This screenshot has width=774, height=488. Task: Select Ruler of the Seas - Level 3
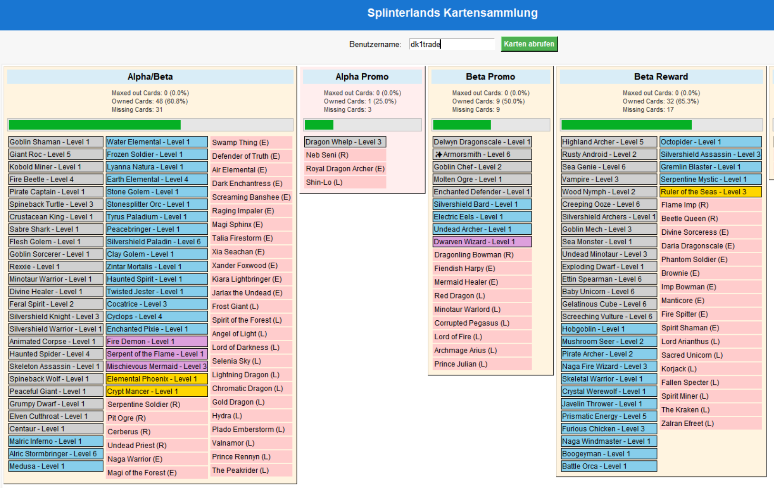711,192
